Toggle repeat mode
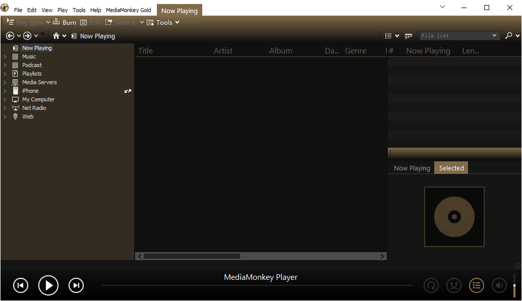 coord(431,285)
